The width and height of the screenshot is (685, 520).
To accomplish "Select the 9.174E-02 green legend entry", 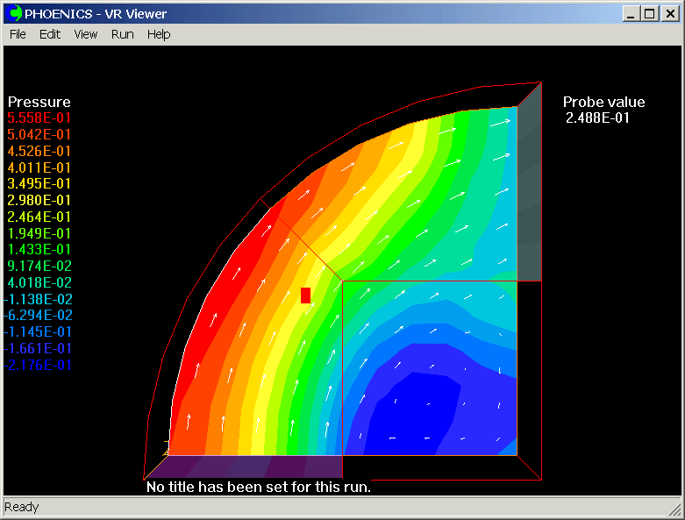I will 39,267.
